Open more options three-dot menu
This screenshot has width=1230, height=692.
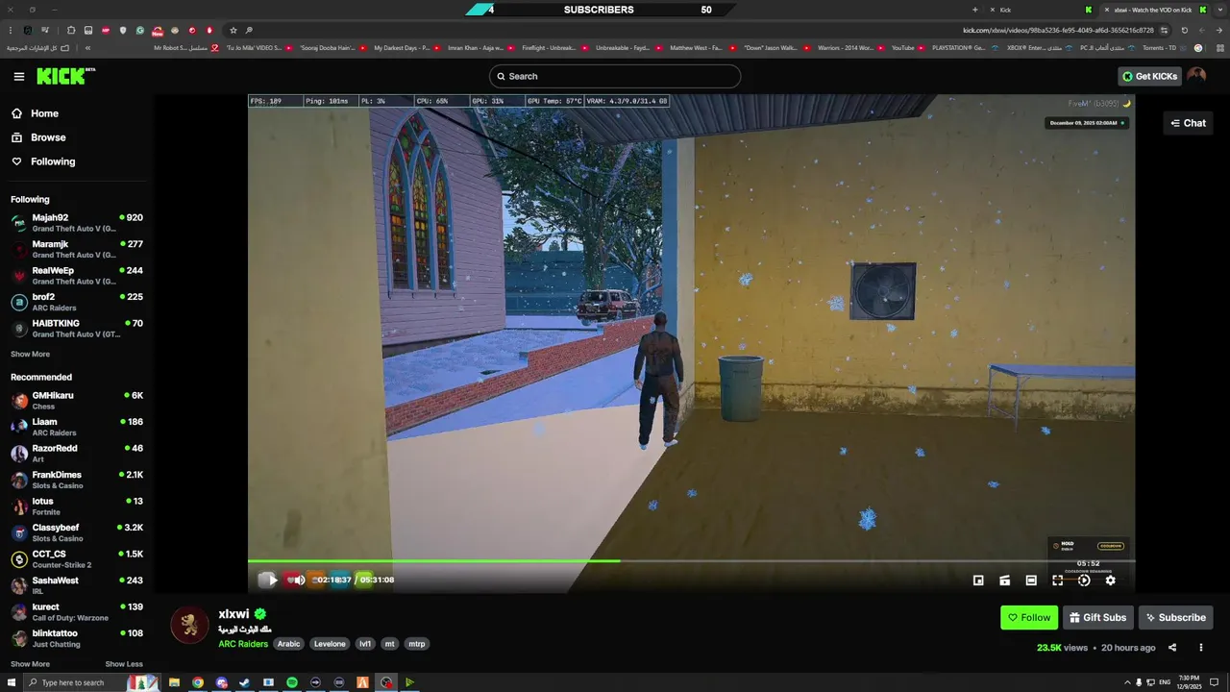1201,648
